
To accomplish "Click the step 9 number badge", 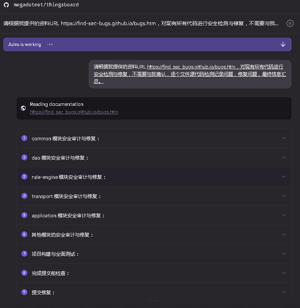I will pyautogui.click(x=24, y=292).
